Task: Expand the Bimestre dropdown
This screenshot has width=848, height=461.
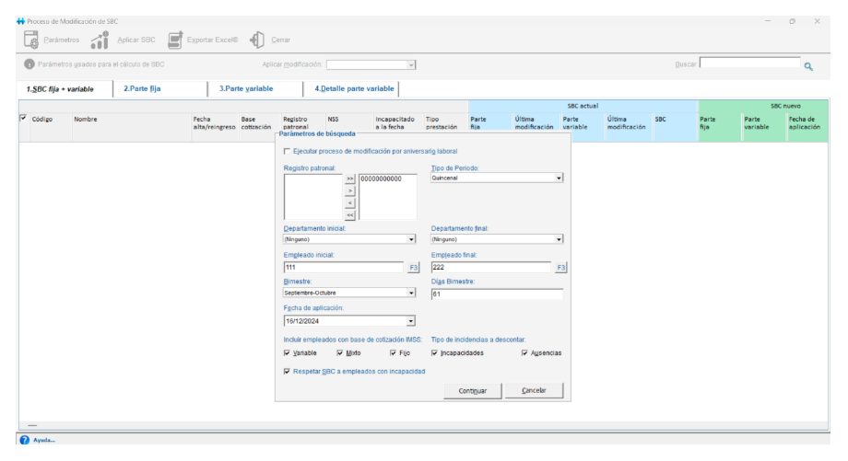Action: [x=411, y=294]
